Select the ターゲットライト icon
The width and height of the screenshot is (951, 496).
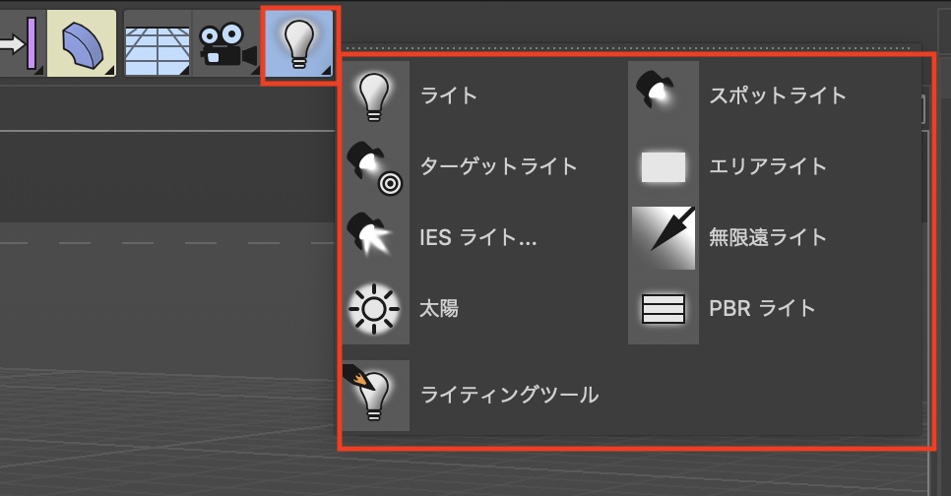coord(375,166)
